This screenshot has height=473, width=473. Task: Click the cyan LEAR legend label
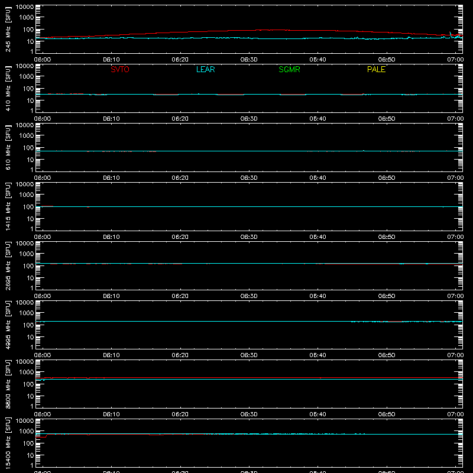[x=205, y=69]
